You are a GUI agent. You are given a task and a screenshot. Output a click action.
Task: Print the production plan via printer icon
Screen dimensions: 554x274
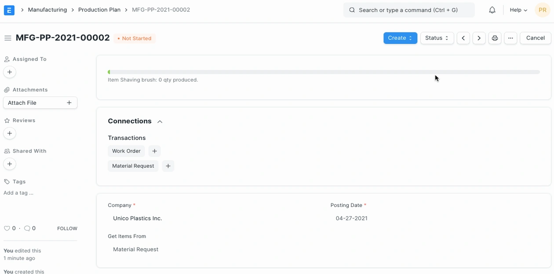coord(495,38)
